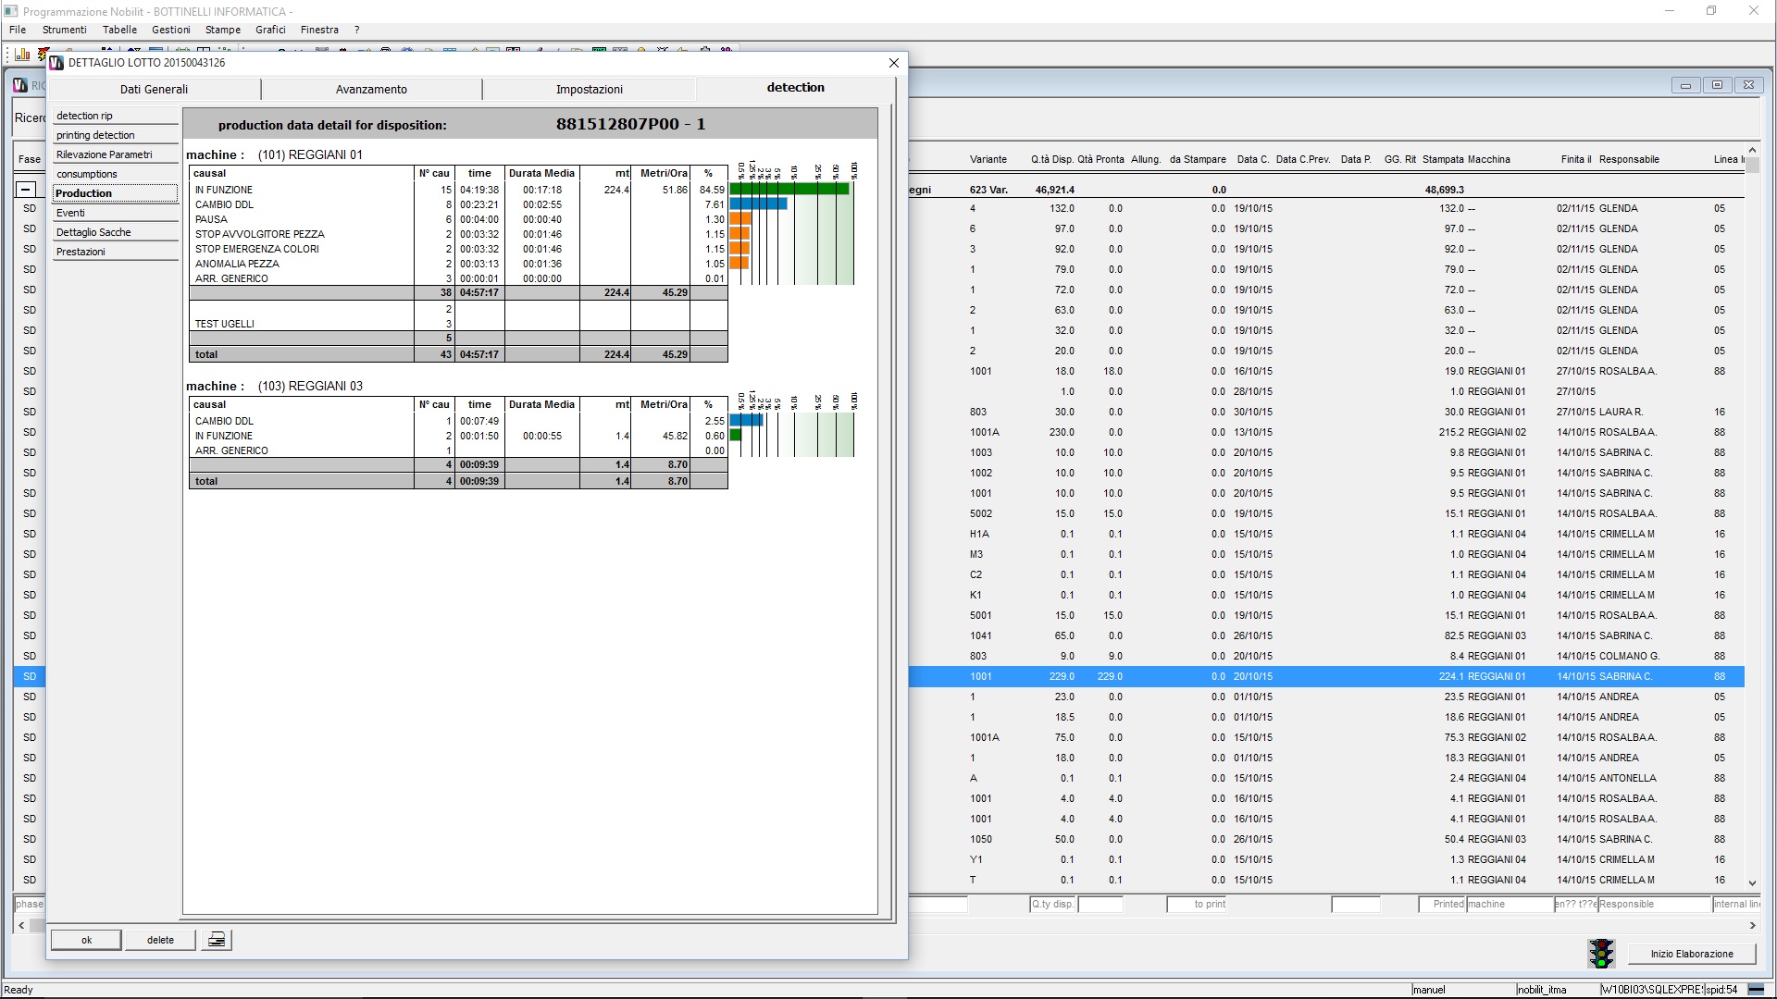The width and height of the screenshot is (1777, 999).
Task: Click the green IN FUNZIONE percentage bar
Action: (x=789, y=190)
